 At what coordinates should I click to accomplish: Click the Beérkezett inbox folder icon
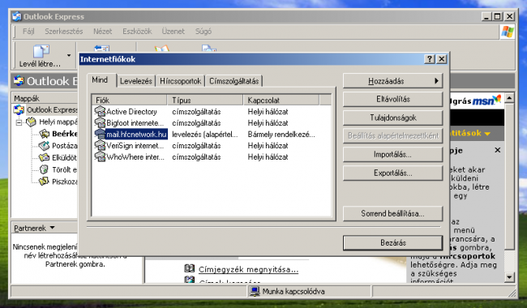coord(44,134)
